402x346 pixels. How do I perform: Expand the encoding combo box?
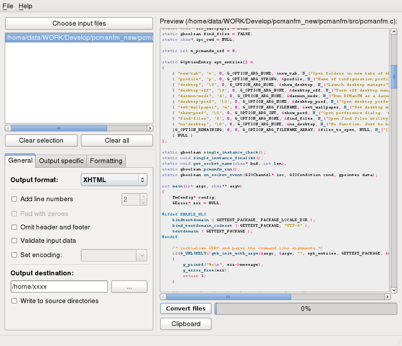click(114, 255)
